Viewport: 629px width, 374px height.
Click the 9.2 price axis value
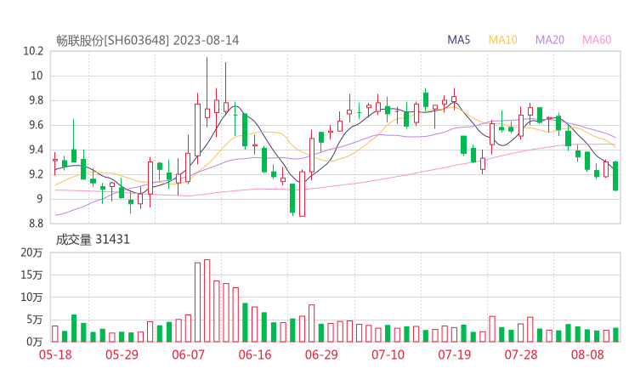pyautogui.click(x=36, y=174)
